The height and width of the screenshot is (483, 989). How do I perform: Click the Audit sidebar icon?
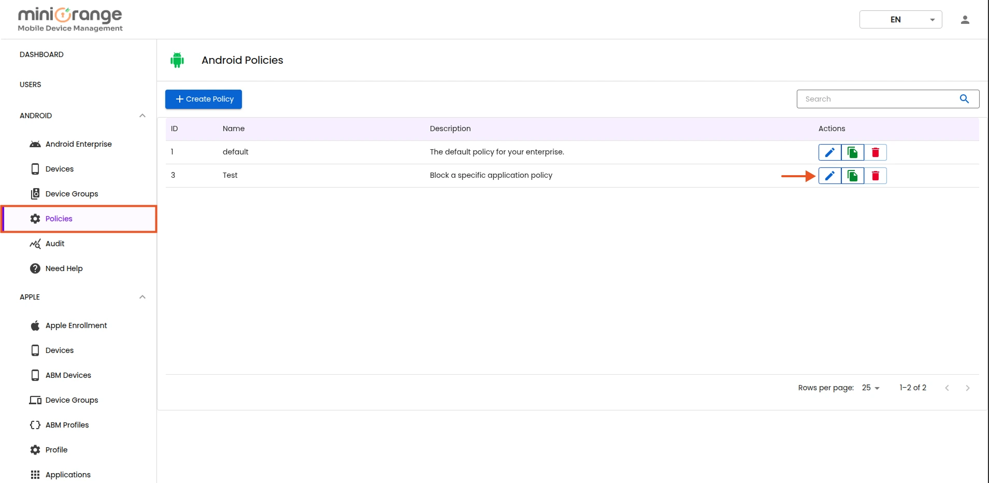(35, 244)
